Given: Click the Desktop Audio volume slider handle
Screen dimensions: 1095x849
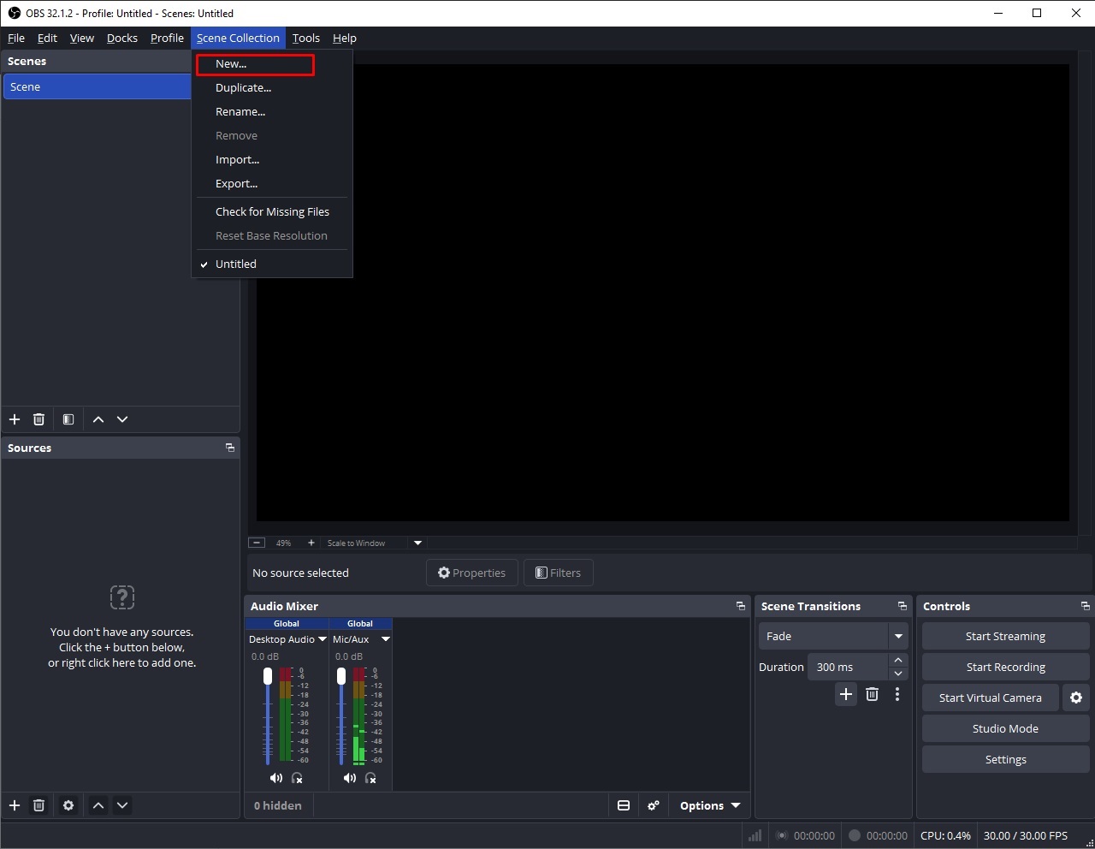Looking at the screenshot, I should 268,676.
